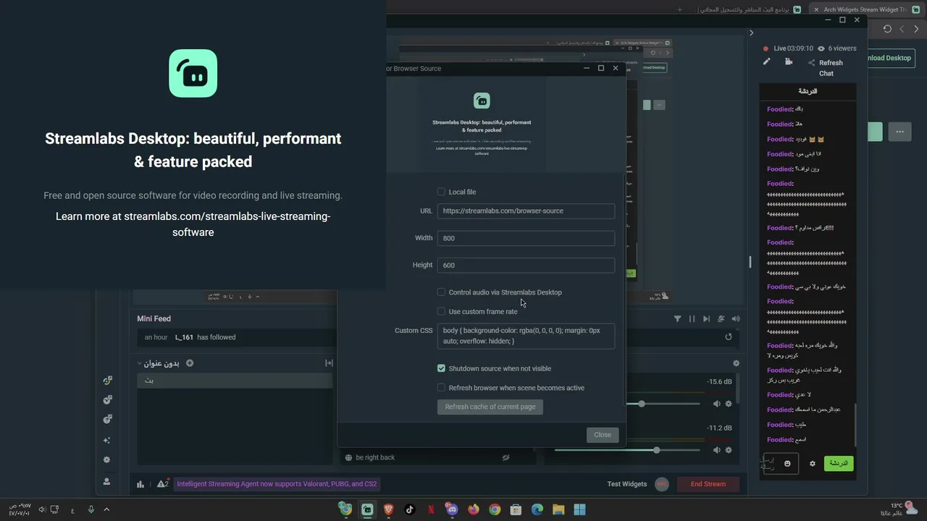
Task: Open settings for the -15.6 dB audio source
Action: [729, 404]
